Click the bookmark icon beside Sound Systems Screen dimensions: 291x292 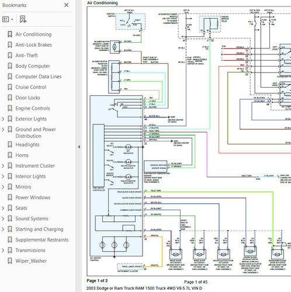[x=10, y=218]
